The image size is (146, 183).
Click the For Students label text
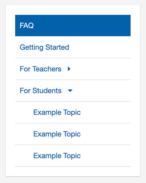pos(41,91)
